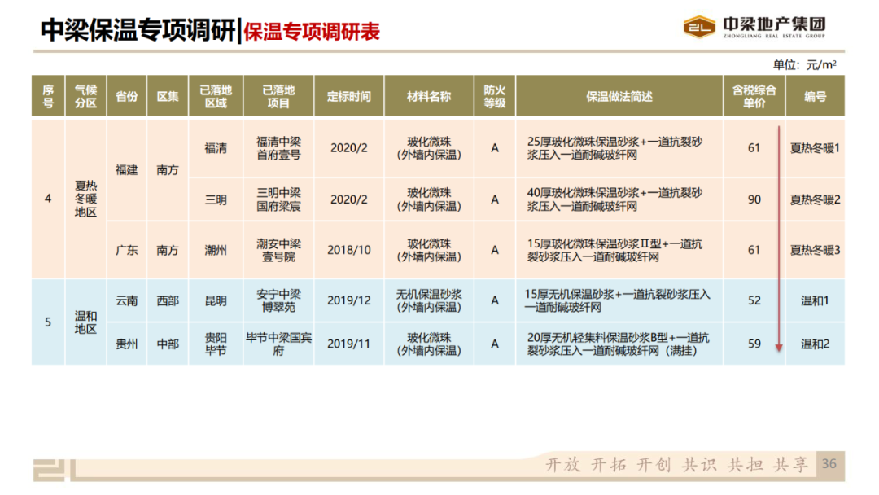Select the 潮安中梁壹号院 project cell
879x495 pixels.
click(278, 250)
